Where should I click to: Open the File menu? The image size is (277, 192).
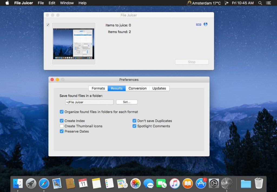coord(41,3)
